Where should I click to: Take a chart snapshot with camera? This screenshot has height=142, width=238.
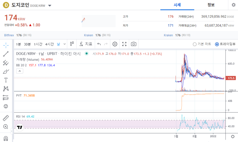click(x=134, y=44)
